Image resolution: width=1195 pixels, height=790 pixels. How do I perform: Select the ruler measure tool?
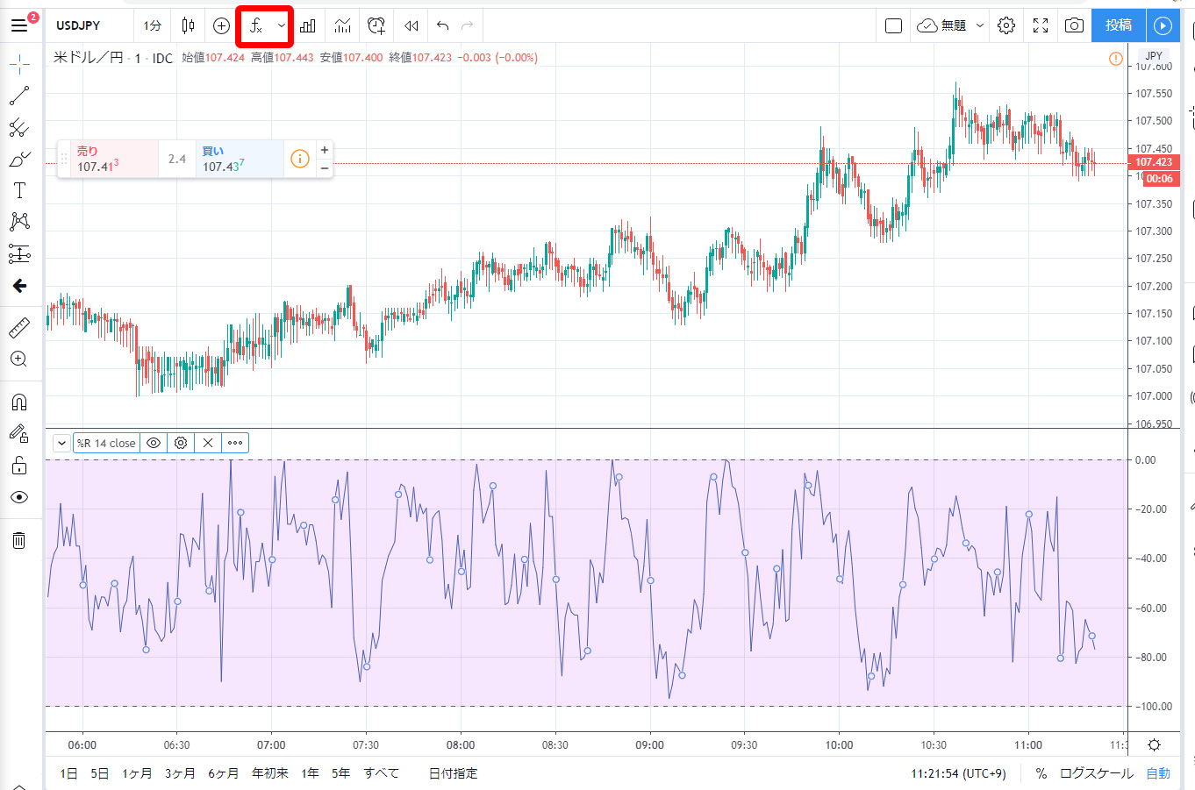point(19,328)
